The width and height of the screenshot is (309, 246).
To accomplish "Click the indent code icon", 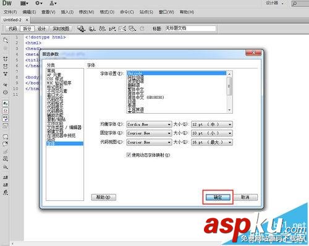I will point(6,177).
